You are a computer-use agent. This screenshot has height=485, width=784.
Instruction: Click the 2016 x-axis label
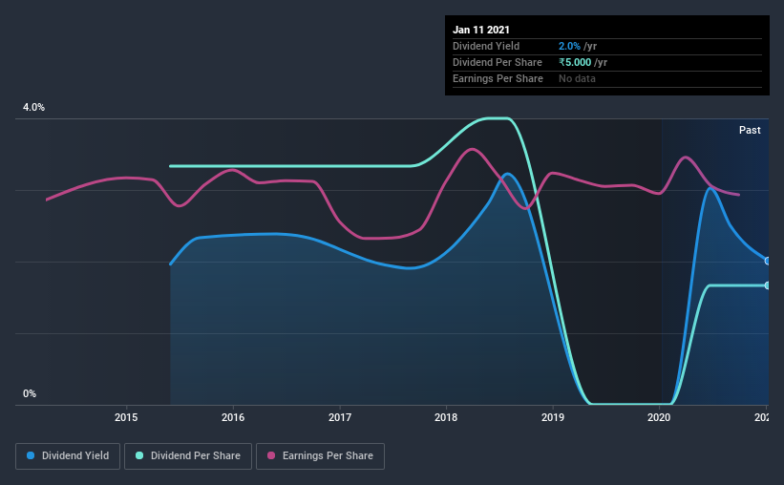pos(233,417)
